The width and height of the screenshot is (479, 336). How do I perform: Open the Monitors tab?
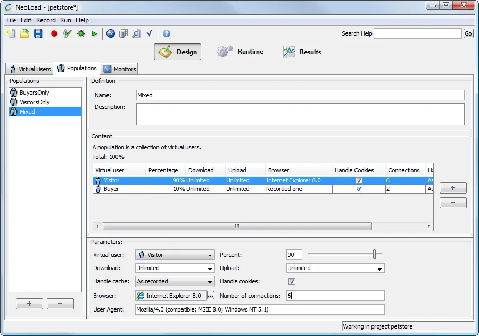[x=119, y=69]
